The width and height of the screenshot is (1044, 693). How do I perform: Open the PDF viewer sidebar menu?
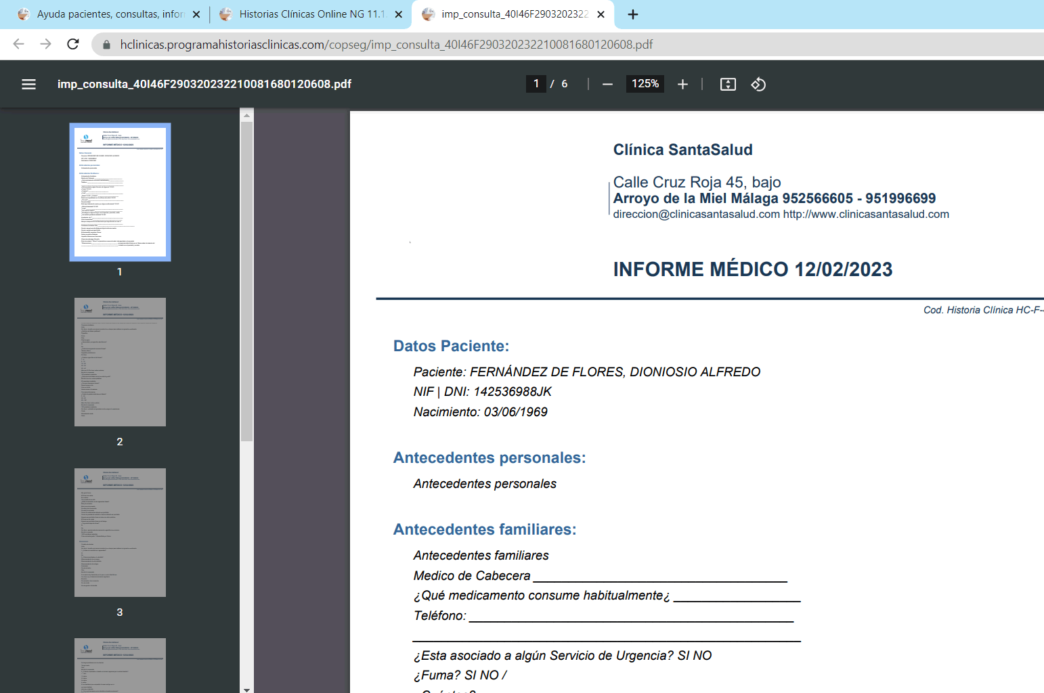28,84
